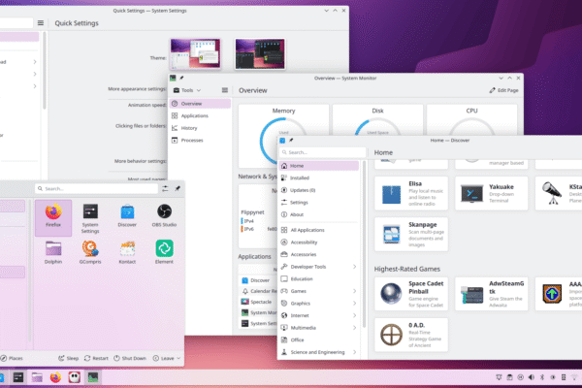Click Discover in System Monitor applications list

pos(256,280)
